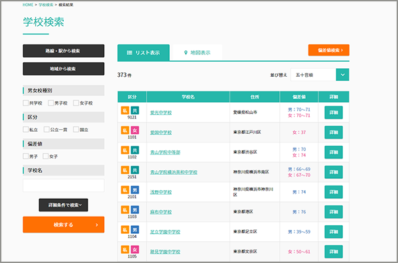Click the blue 男 badge in the 浅野中学校 row

(135, 190)
